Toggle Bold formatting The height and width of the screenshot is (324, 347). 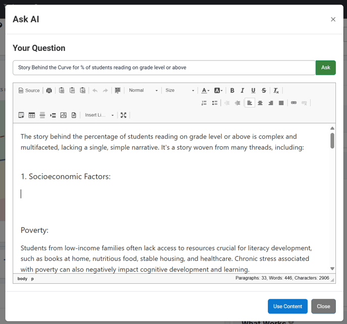pyautogui.click(x=232, y=91)
